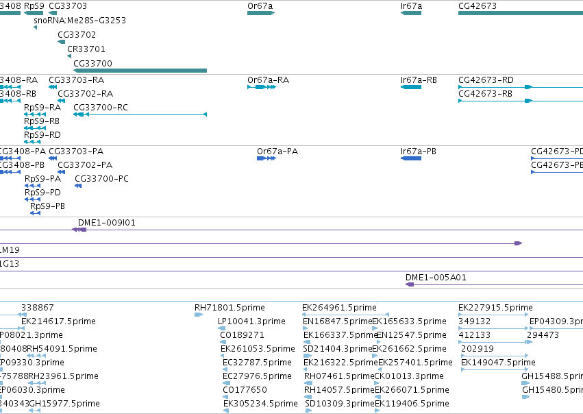The image size is (583, 414).
Task: Click the teal bar under the CG33700 gene label
Action: 140,71
